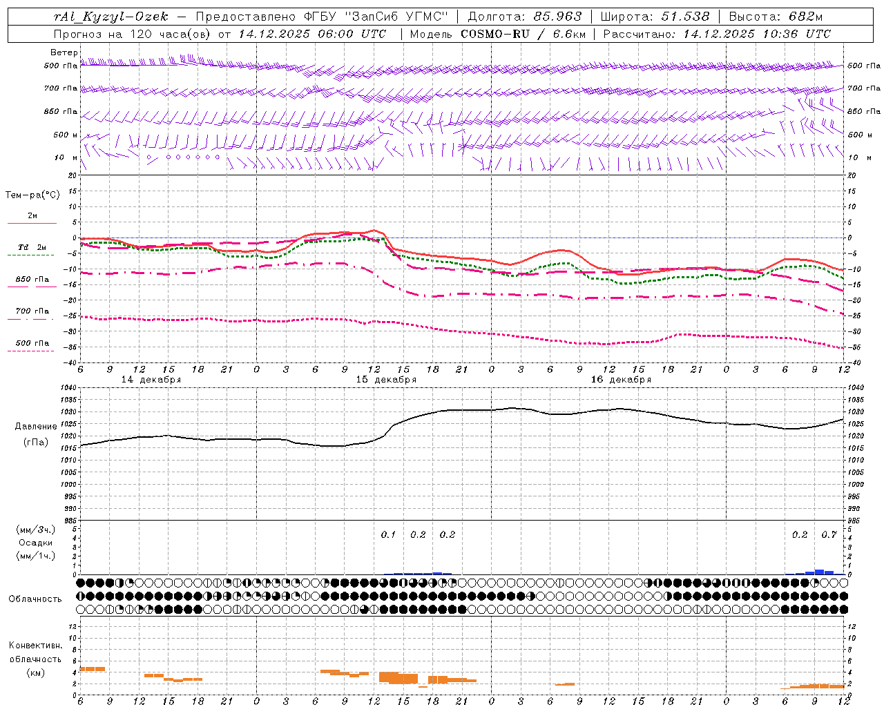Select the model label COSMO-RU / 6.6км
The image size is (884, 707).
click(523, 34)
